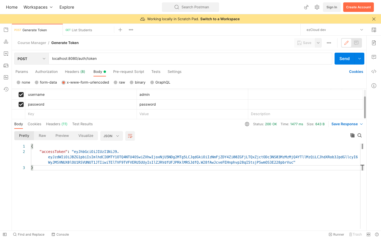Click network globe icon near status
The height and width of the screenshot is (238, 381).
point(247,124)
